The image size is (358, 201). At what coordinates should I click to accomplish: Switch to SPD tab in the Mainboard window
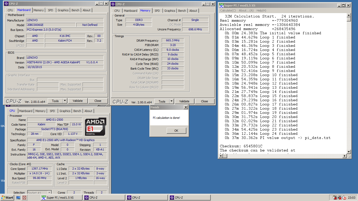50,10
